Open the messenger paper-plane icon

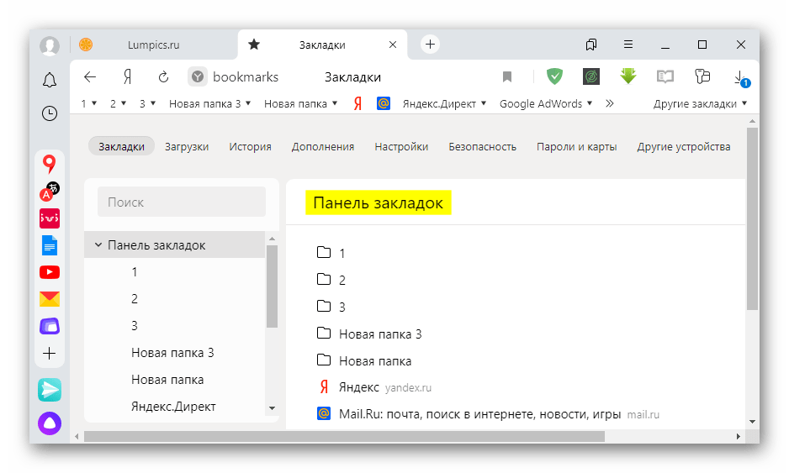tap(50, 390)
